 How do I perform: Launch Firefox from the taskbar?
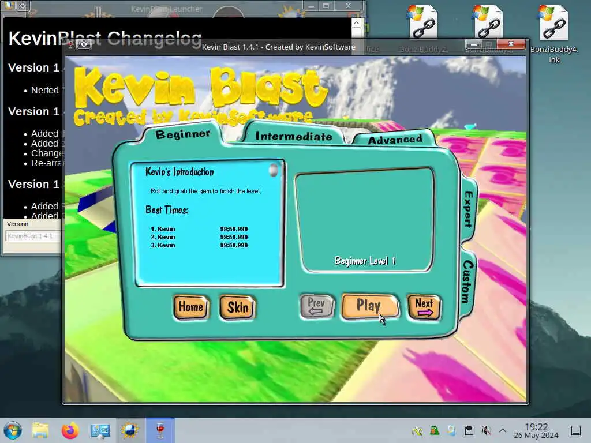70,430
